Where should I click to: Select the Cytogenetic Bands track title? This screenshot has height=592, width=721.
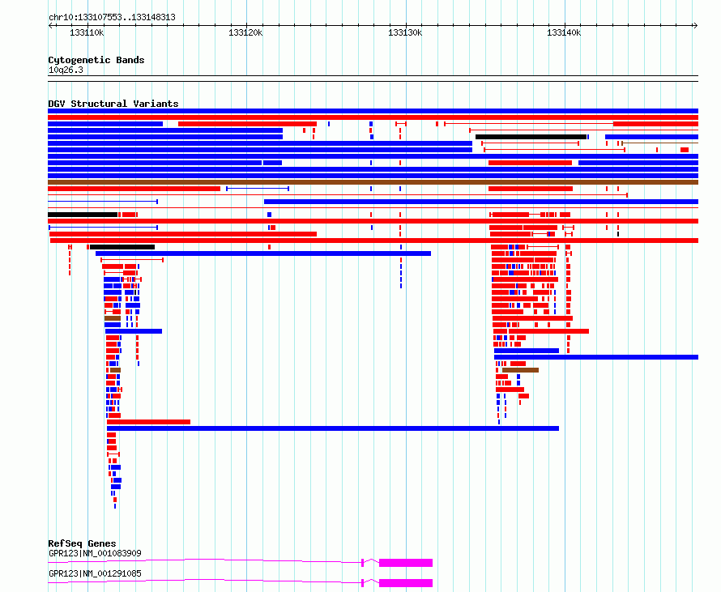pyautogui.click(x=96, y=60)
